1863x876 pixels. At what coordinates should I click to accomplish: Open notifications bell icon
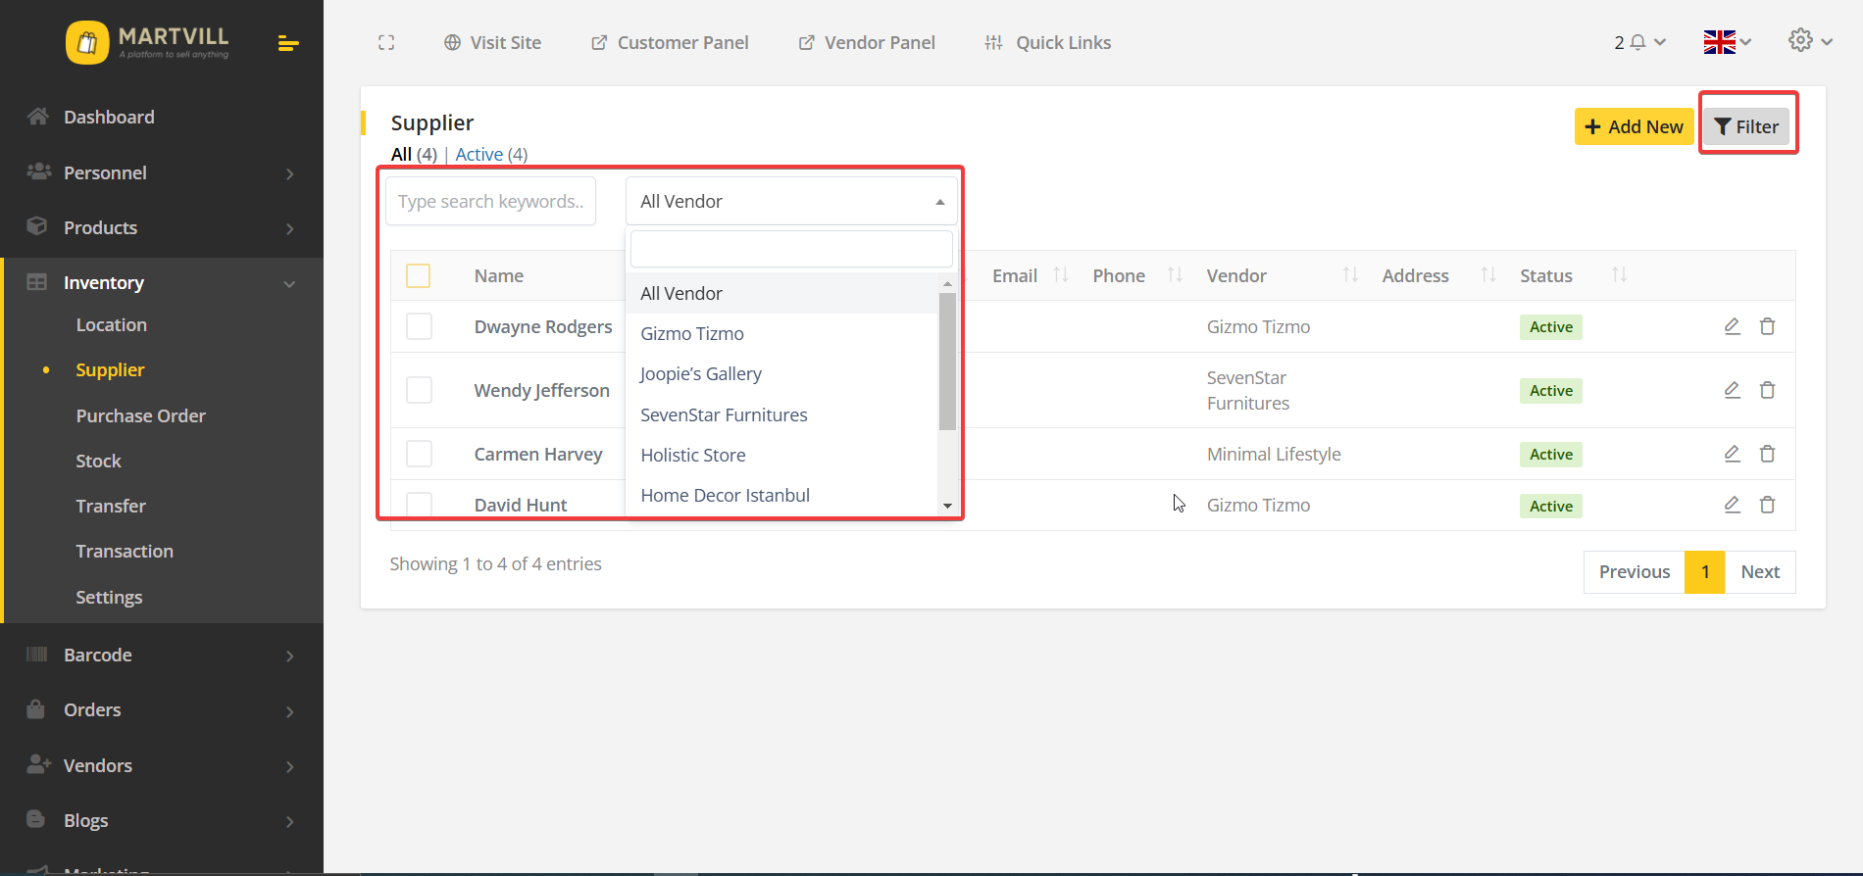click(x=1637, y=42)
